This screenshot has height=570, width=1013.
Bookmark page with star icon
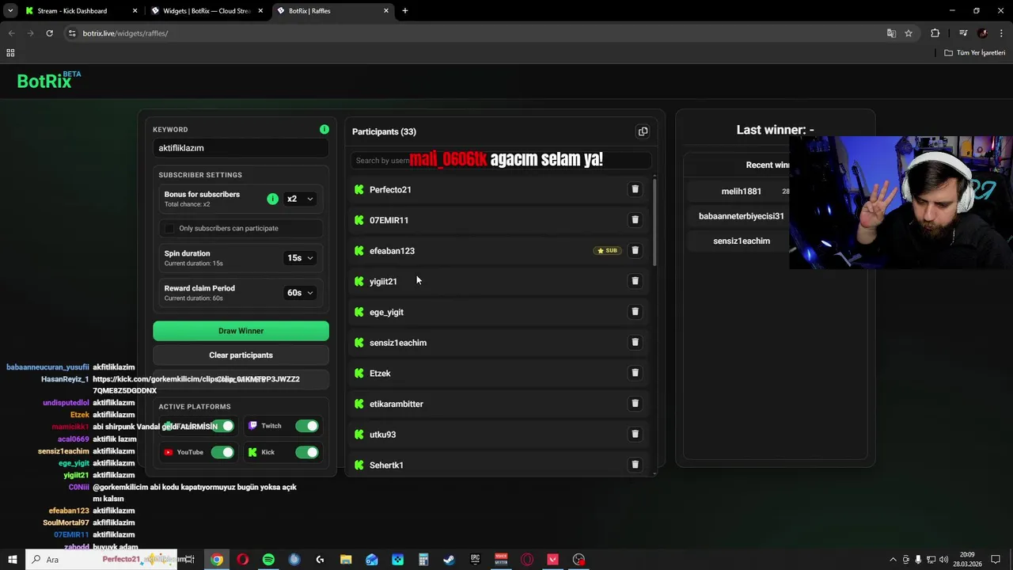[909, 33]
